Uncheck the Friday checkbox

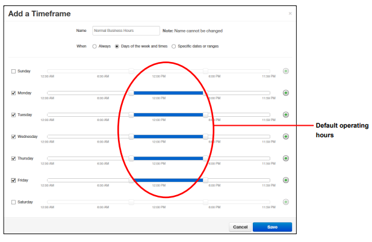click(14, 179)
